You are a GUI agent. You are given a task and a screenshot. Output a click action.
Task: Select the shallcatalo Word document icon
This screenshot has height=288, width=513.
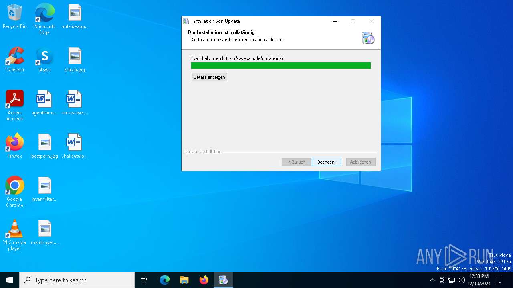(75, 146)
